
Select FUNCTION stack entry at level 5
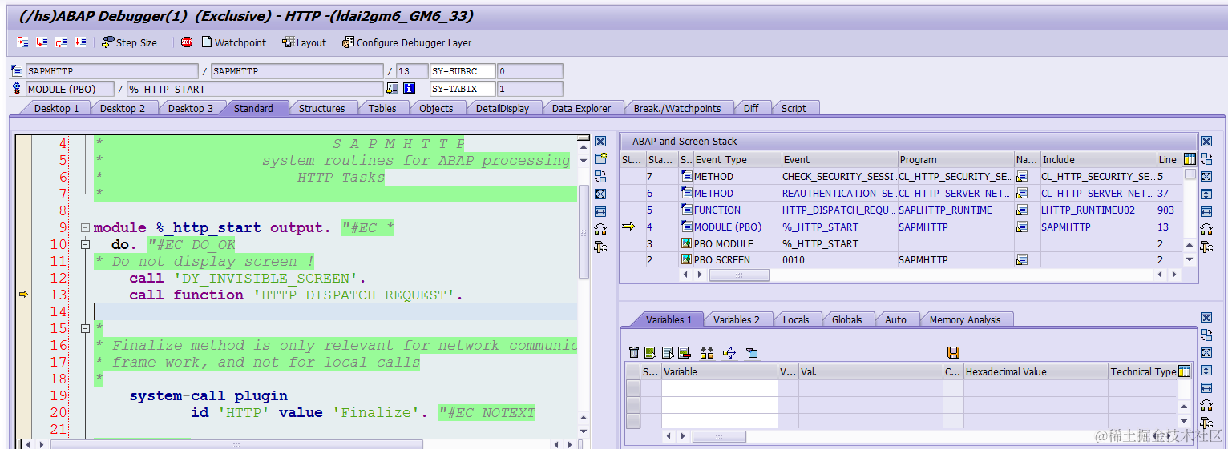(x=901, y=210)
